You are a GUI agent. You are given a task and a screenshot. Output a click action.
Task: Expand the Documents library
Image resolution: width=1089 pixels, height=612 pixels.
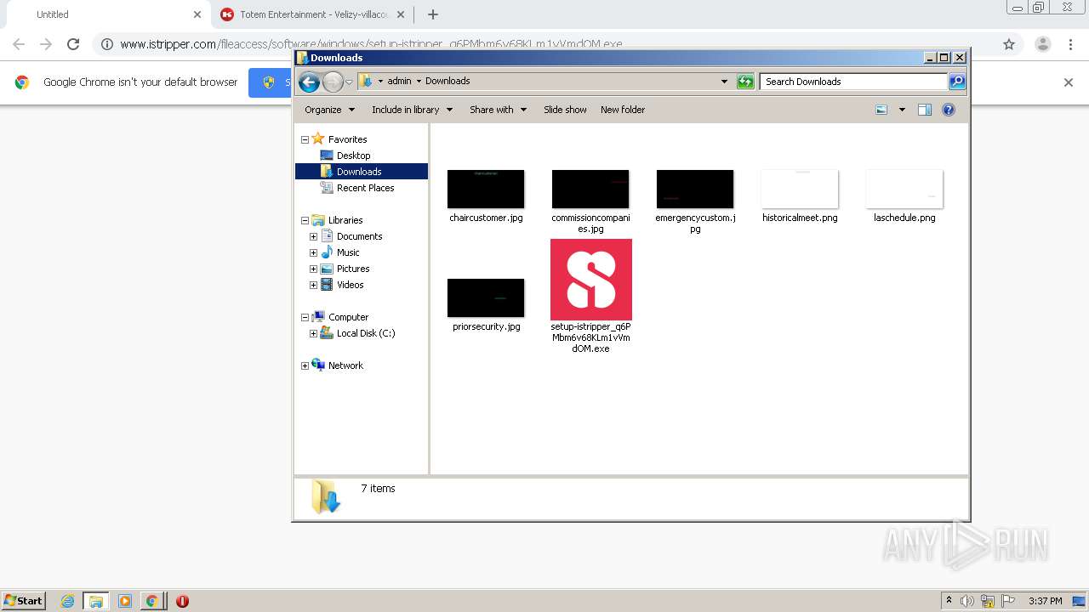(313, 236)
